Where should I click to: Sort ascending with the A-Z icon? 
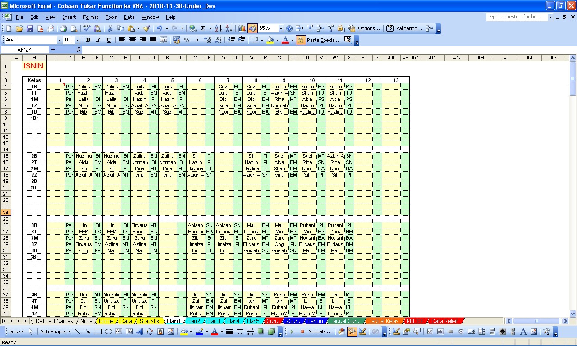[218, 28]
